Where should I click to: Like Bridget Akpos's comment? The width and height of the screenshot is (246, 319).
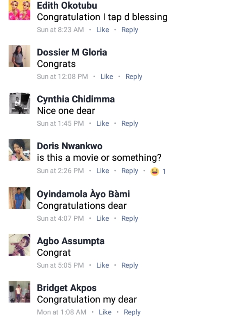point(105,312)
